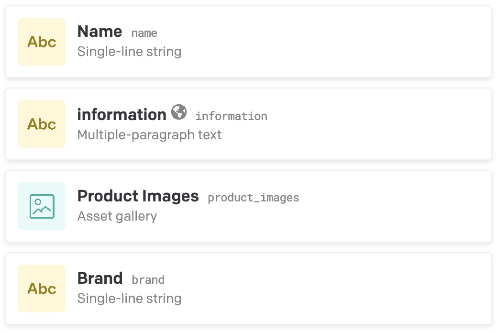
Task: Click the Abc icon beside Name field
Action: coord(42,42)
